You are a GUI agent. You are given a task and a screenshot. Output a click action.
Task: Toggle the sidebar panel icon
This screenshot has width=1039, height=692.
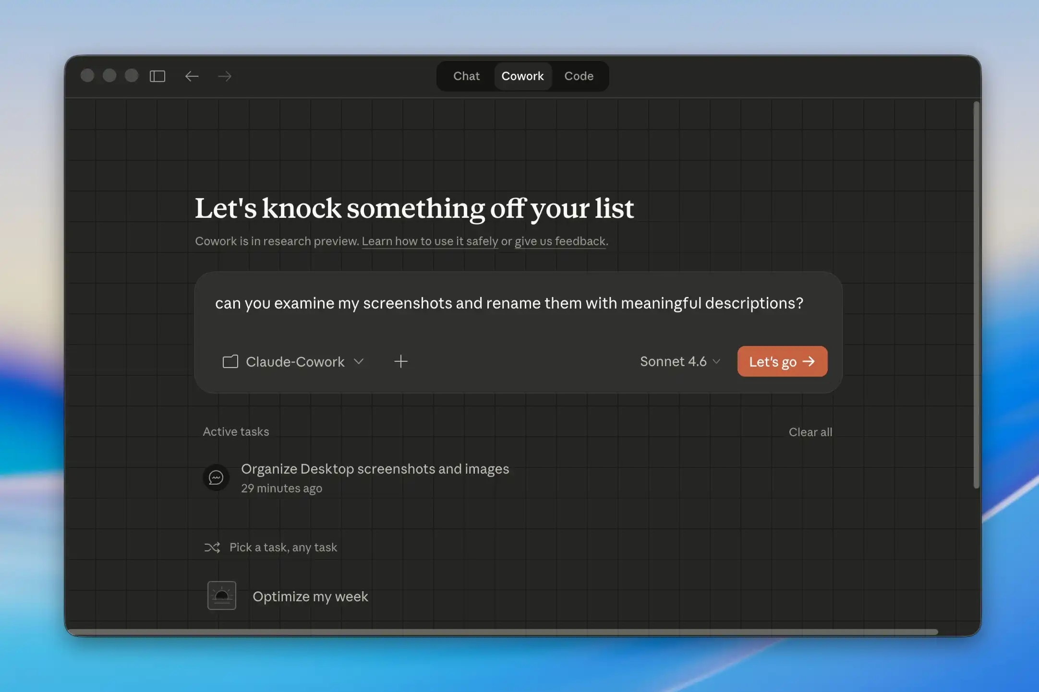pos(157,76)
